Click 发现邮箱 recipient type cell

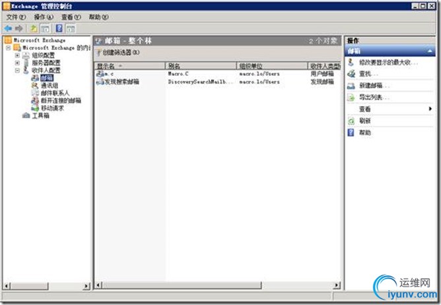click(x=322, y=82)
